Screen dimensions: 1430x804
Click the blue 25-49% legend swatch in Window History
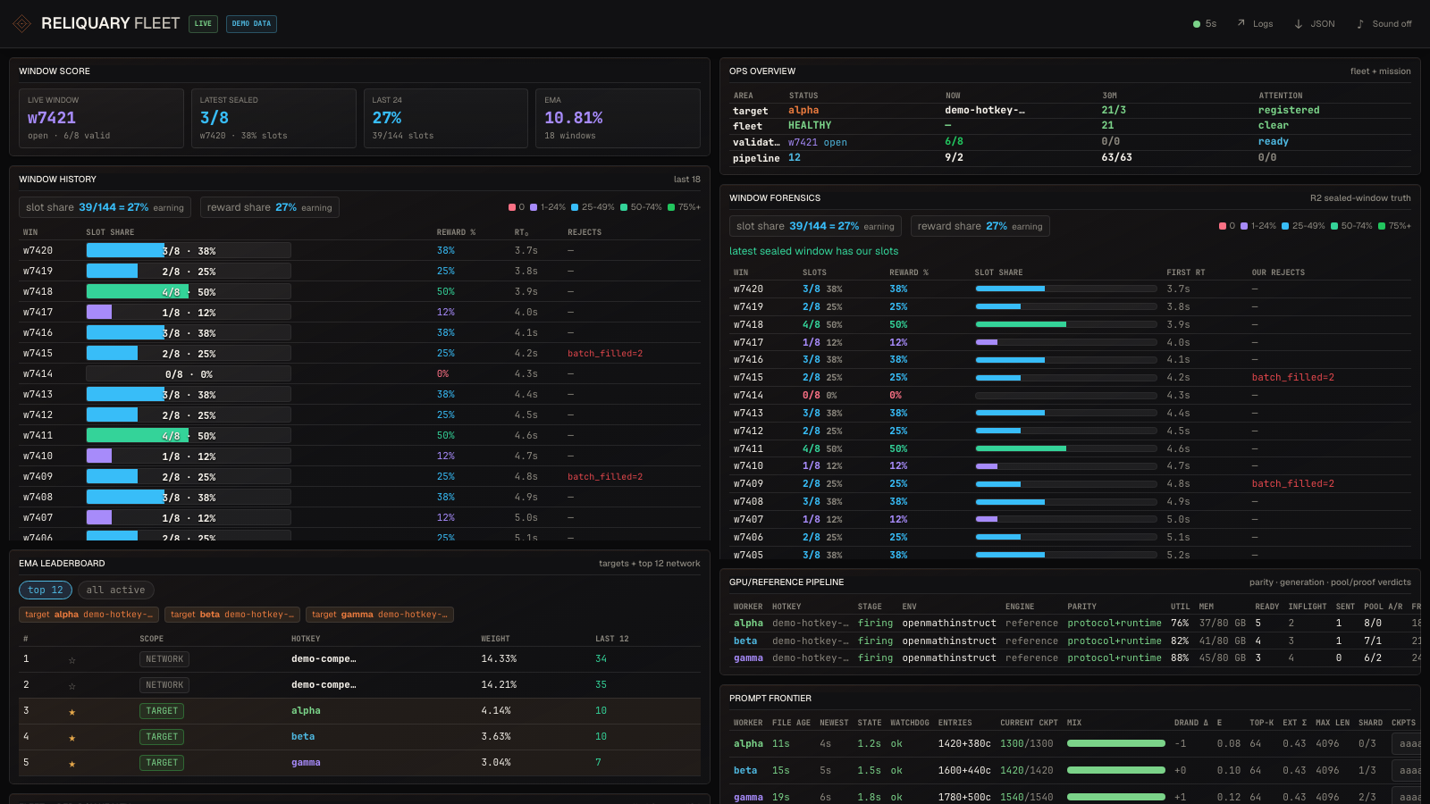[x=575, y=207]
